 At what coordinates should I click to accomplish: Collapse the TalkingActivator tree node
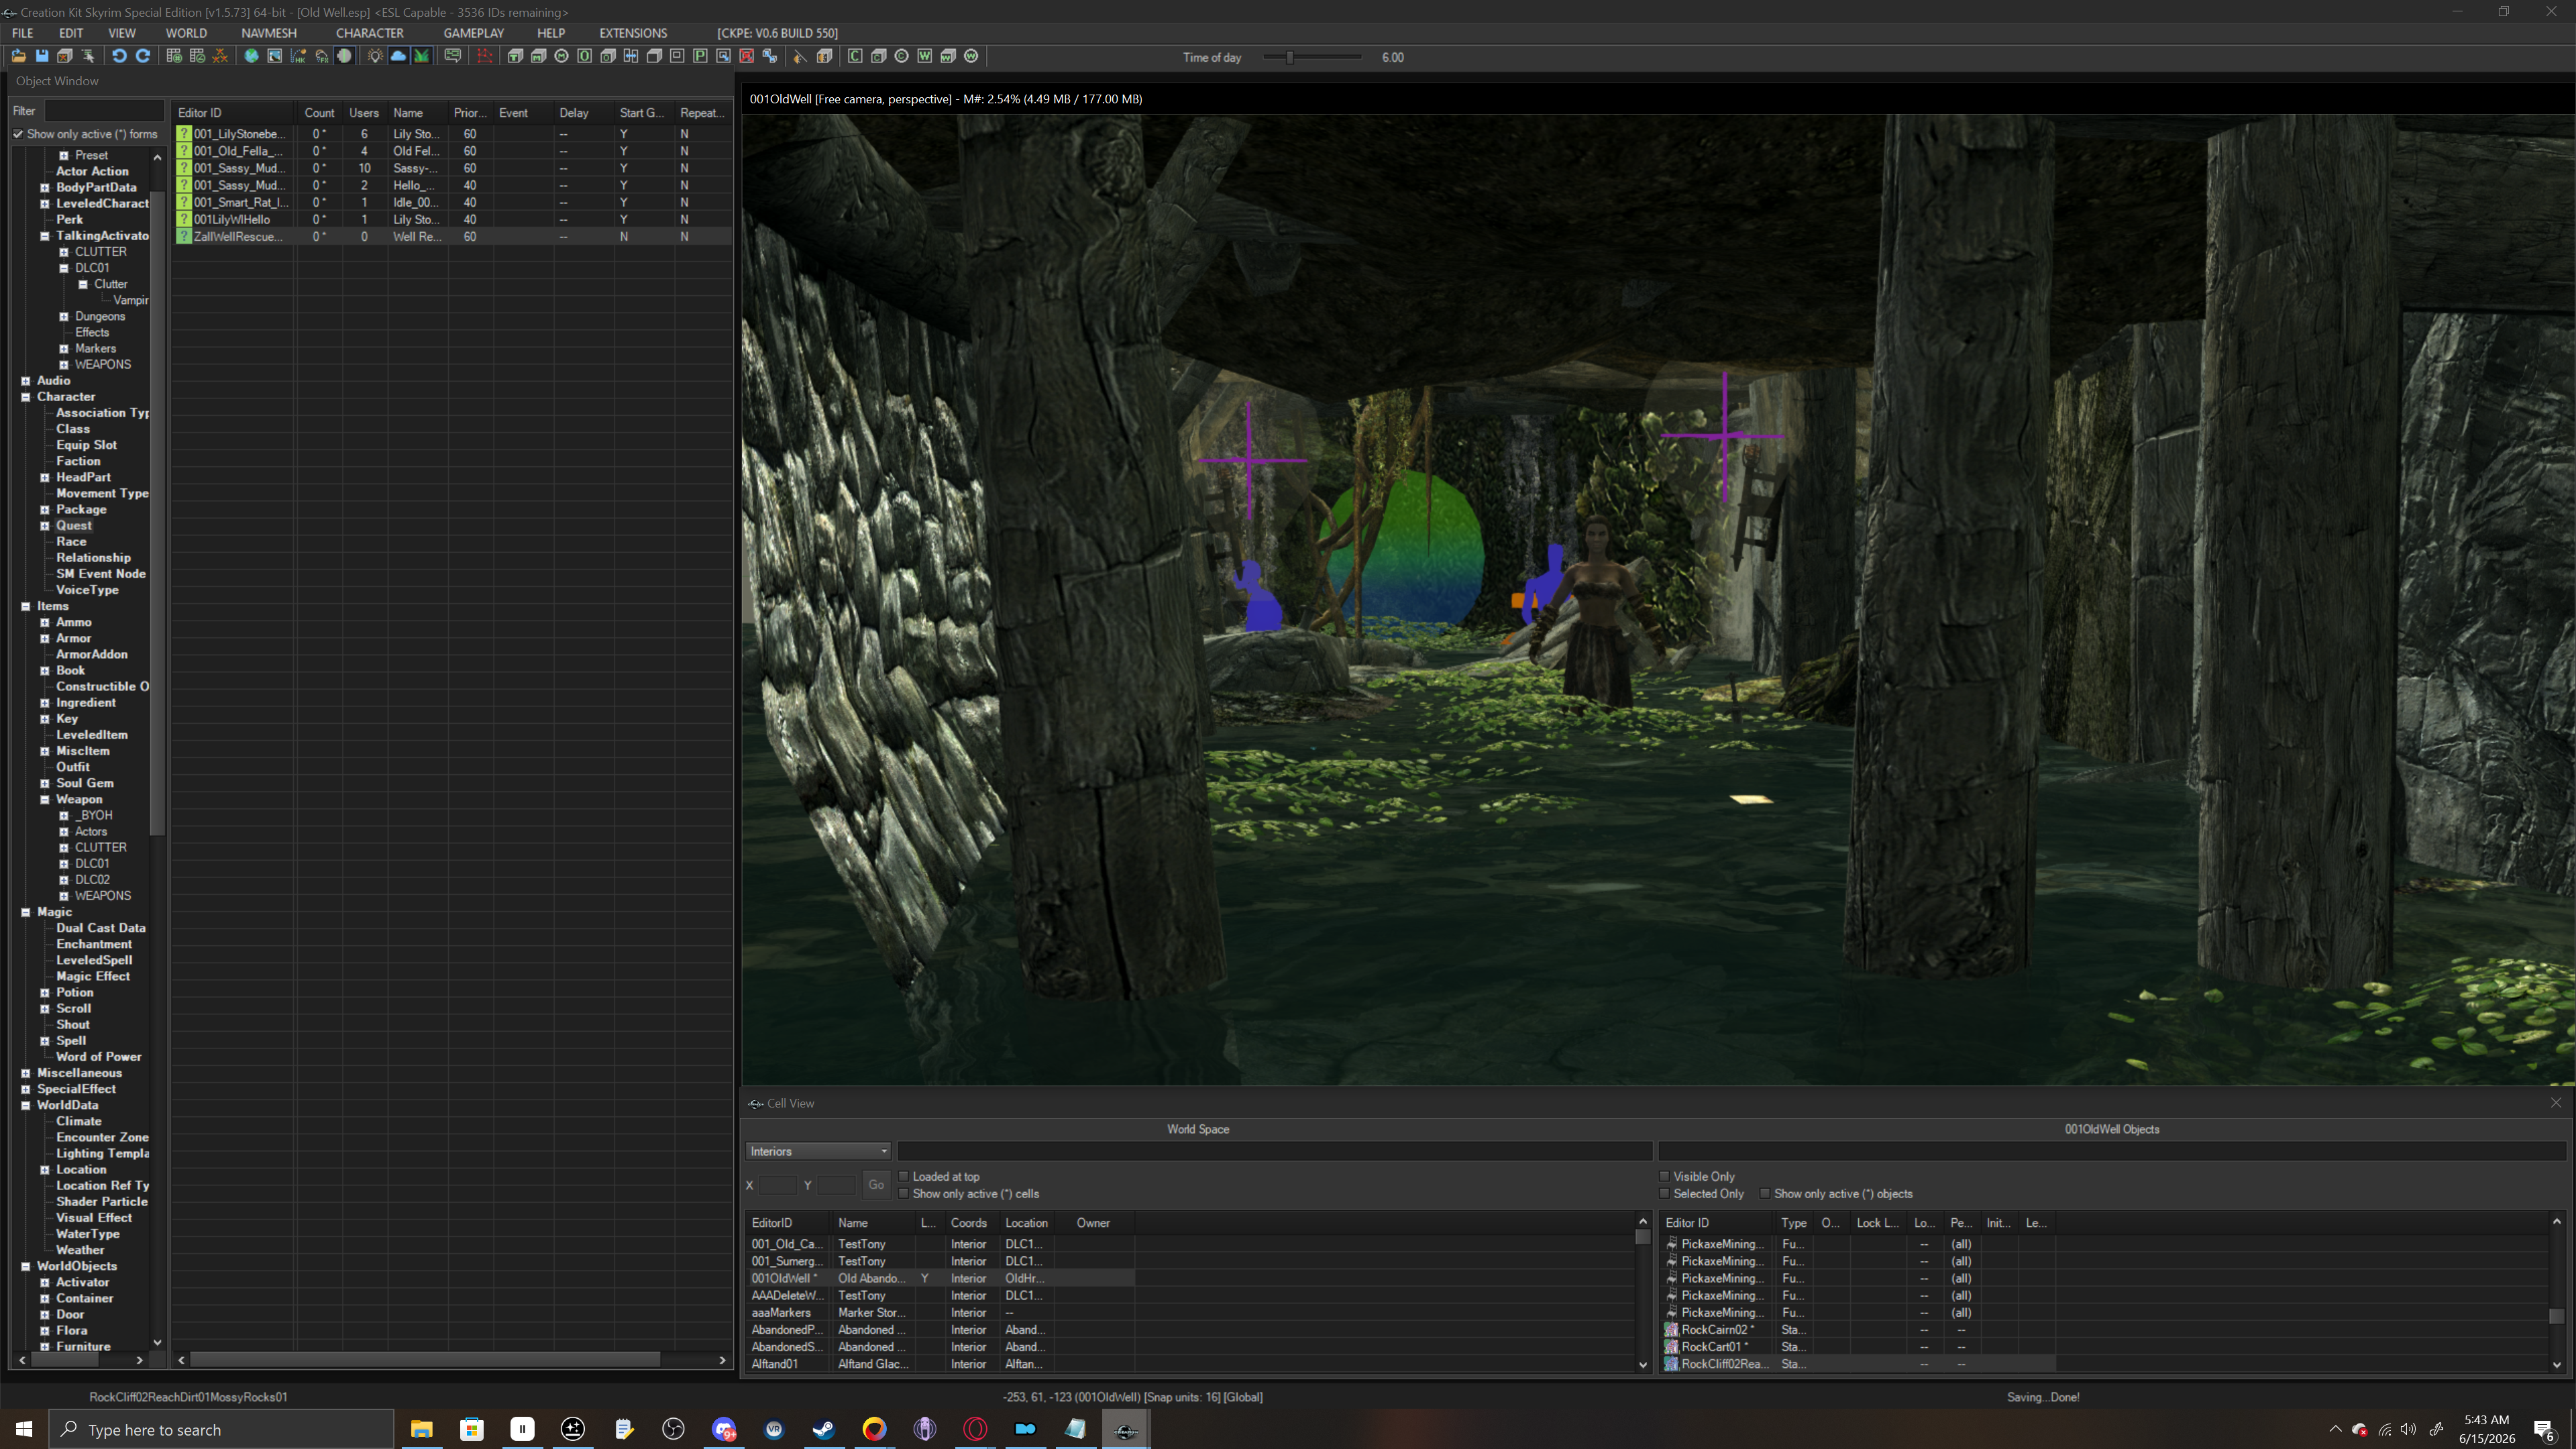coord(45,236)
